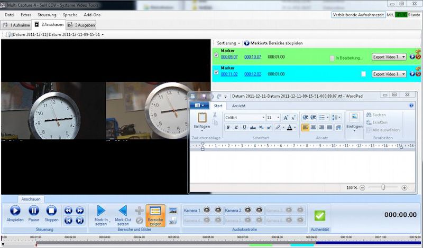The width and height of the screenshot is (423, 248).
Task: Set a Mark-Out point
Action: (x=122, y=211)
